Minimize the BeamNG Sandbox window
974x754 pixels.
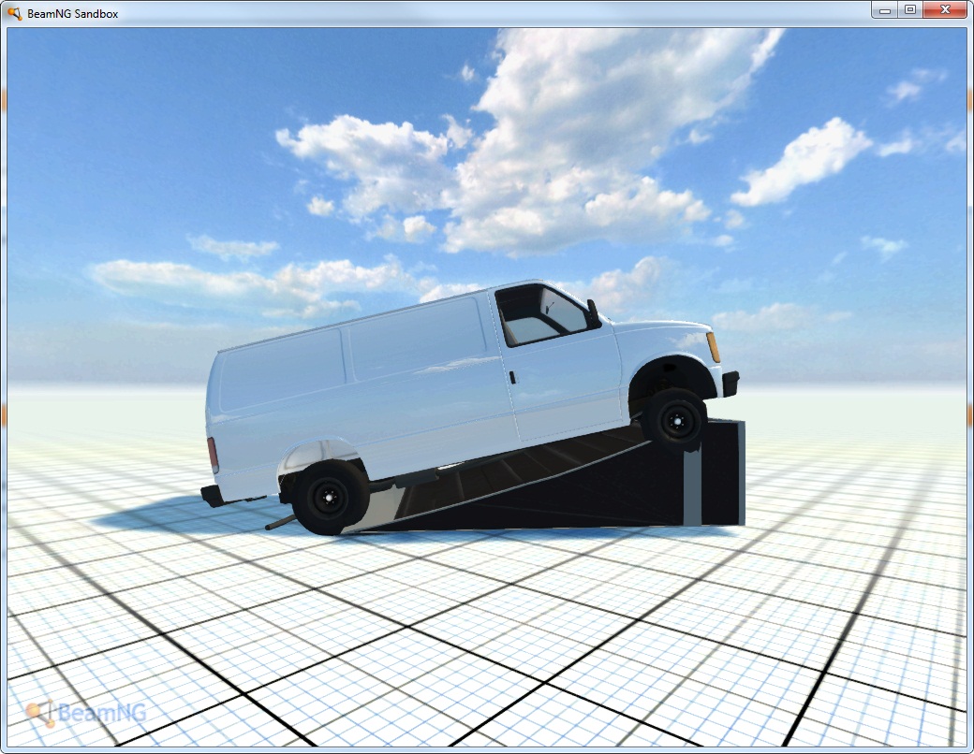(x=884, y=10)
